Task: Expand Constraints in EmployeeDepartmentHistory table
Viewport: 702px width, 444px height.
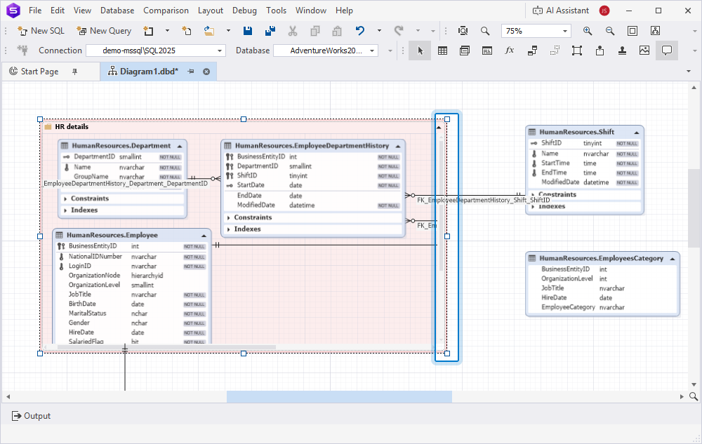Action: coord(228,217)
